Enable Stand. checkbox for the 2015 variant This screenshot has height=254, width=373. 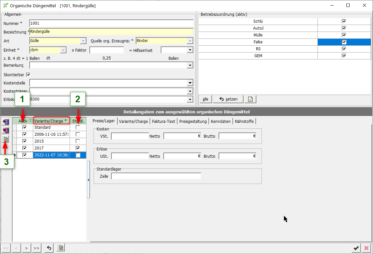tap(78, 141)
